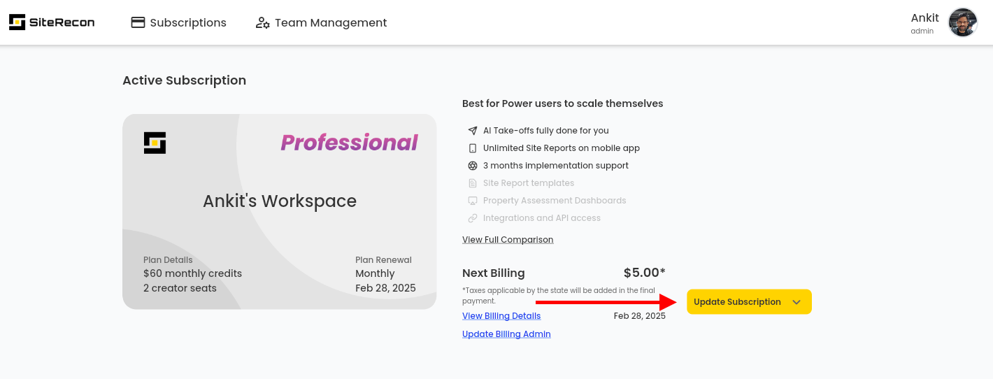Screen dimensions: 993x379
Task: Click the $60 monthly credits text
Action: (x=192, y=273)
